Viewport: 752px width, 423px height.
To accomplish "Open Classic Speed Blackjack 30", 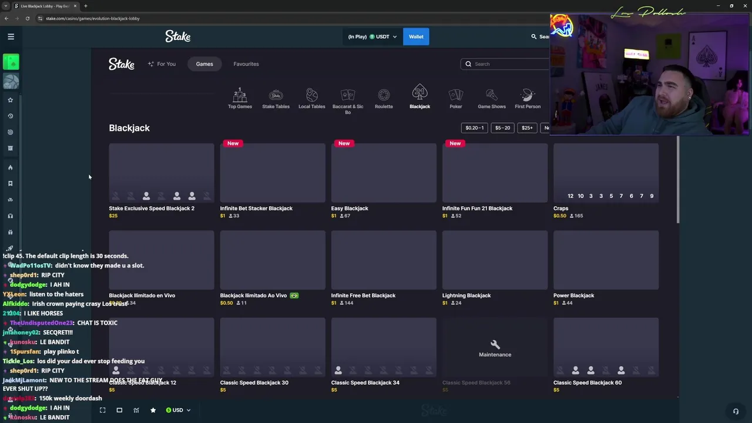I will tap(273, 347).
